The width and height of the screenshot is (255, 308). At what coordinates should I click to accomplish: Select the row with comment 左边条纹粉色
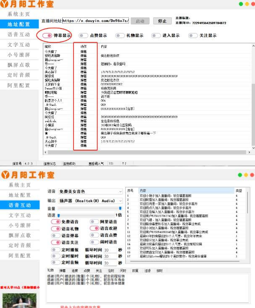pyautogui.click(x=147, y=121)
